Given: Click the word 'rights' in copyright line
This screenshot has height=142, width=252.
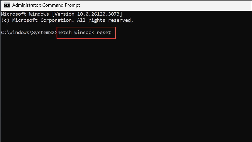Looking at the screenshot, I should (x=97, y=20).
